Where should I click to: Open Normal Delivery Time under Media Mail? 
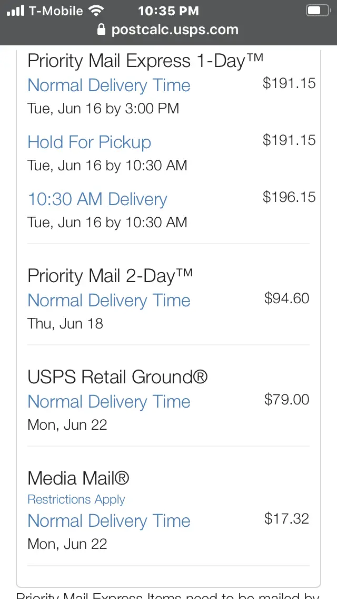pyautogui.click(x=109, y=520)
